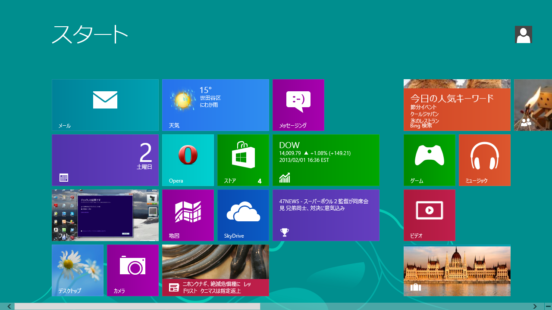Click the scrollbar right arrow

(x=535, y=307)
